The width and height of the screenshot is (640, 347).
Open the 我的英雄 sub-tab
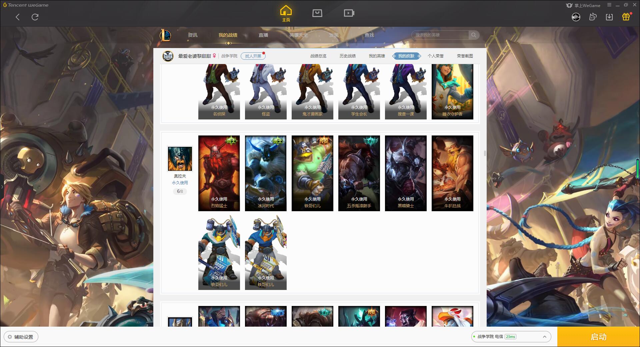377,56
